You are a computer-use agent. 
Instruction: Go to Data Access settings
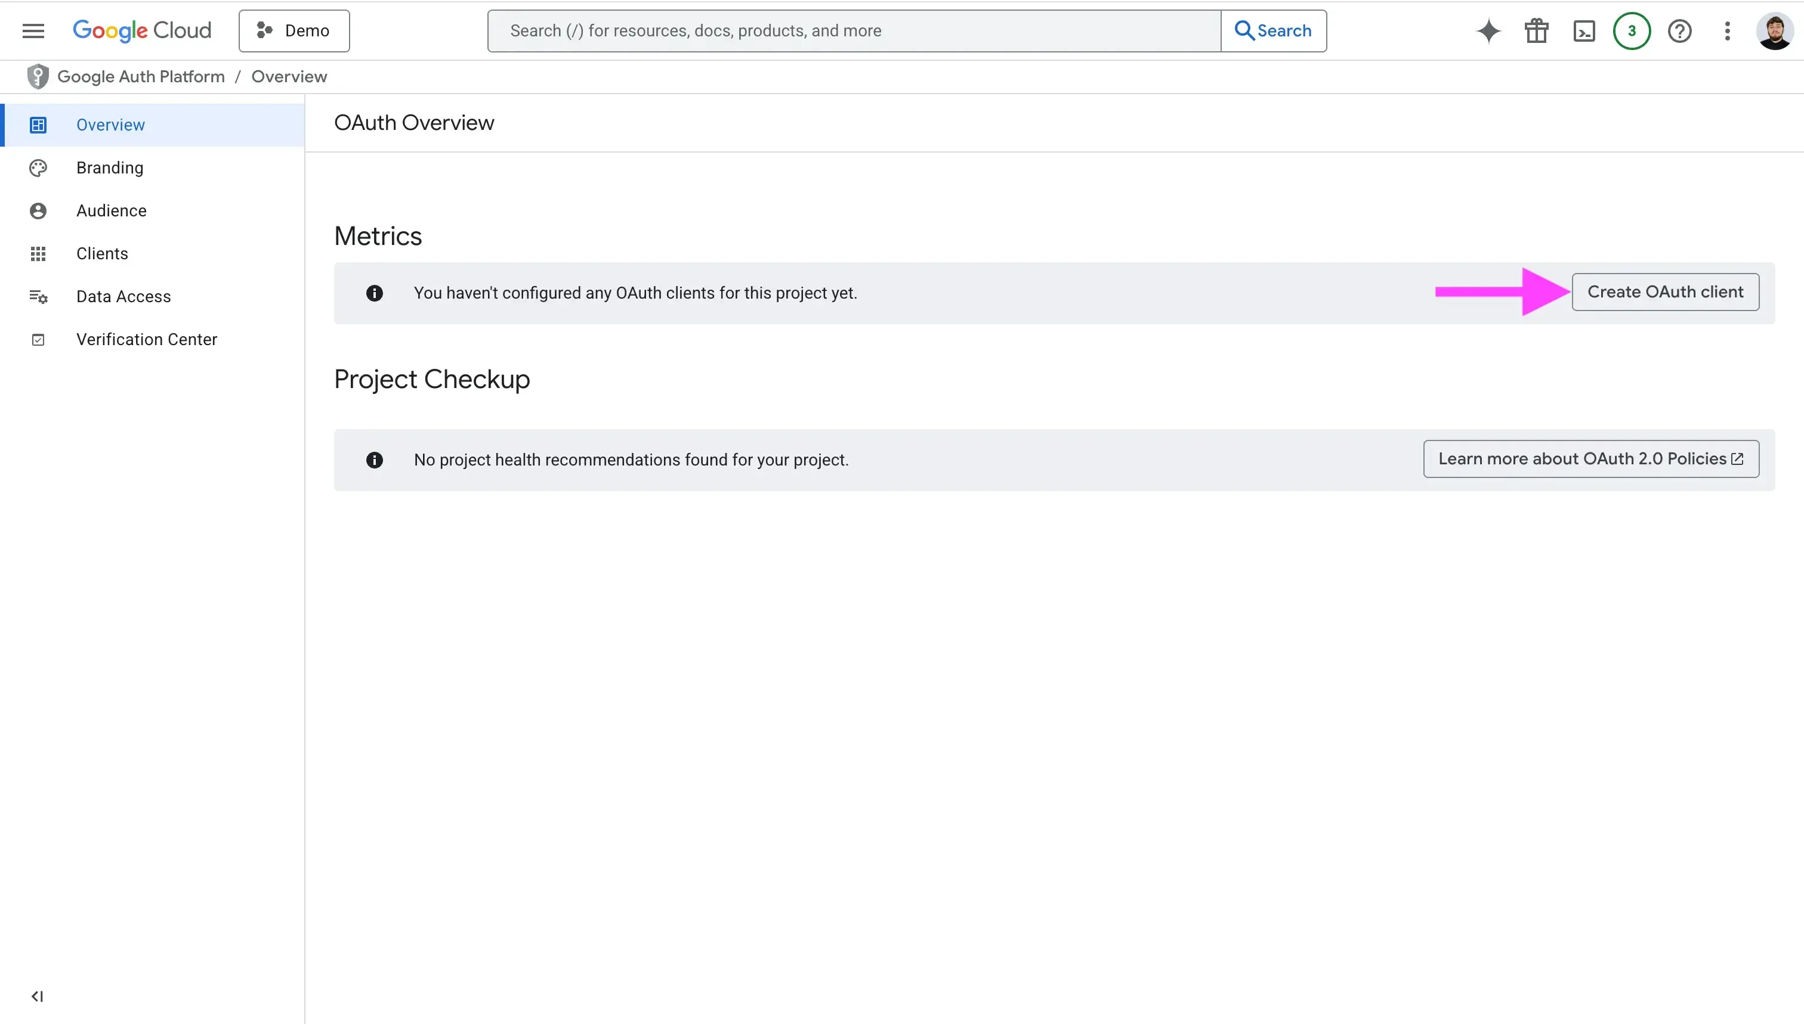click(x=123, y=296)
